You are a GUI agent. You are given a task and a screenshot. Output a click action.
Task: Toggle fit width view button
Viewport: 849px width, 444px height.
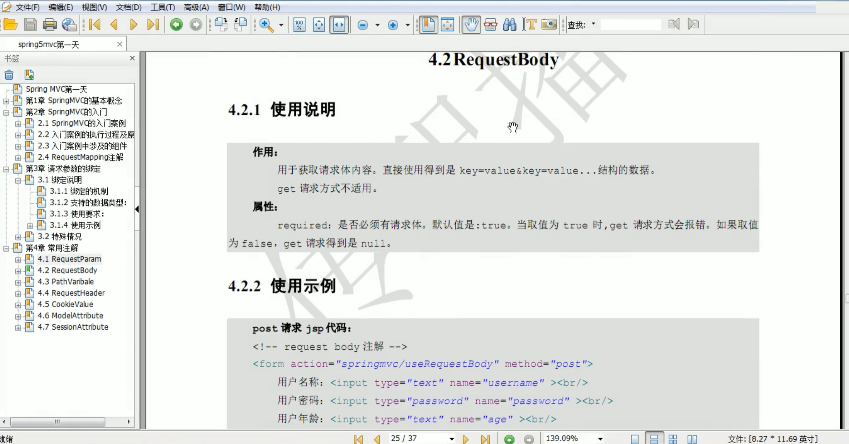pyautogui.click(x=339, y=25)
